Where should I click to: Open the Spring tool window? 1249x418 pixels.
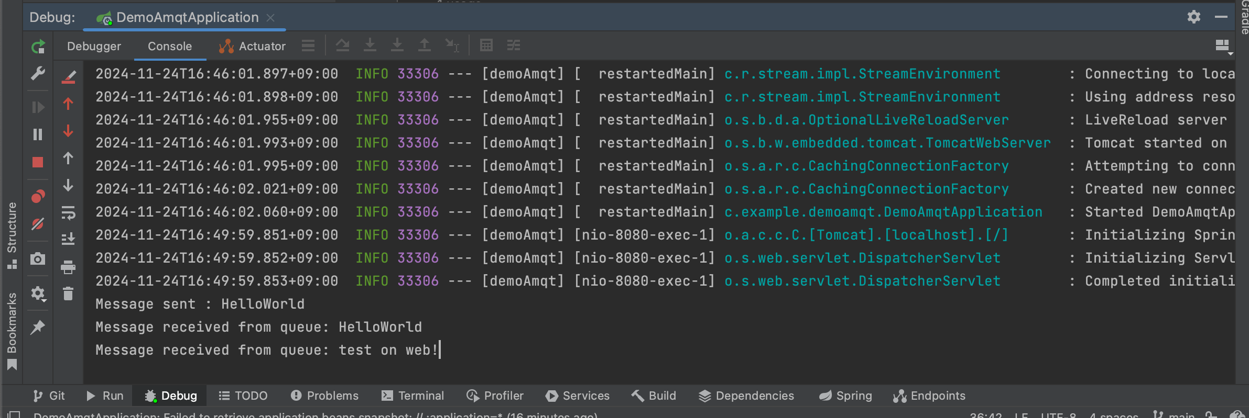click(846, 396)
